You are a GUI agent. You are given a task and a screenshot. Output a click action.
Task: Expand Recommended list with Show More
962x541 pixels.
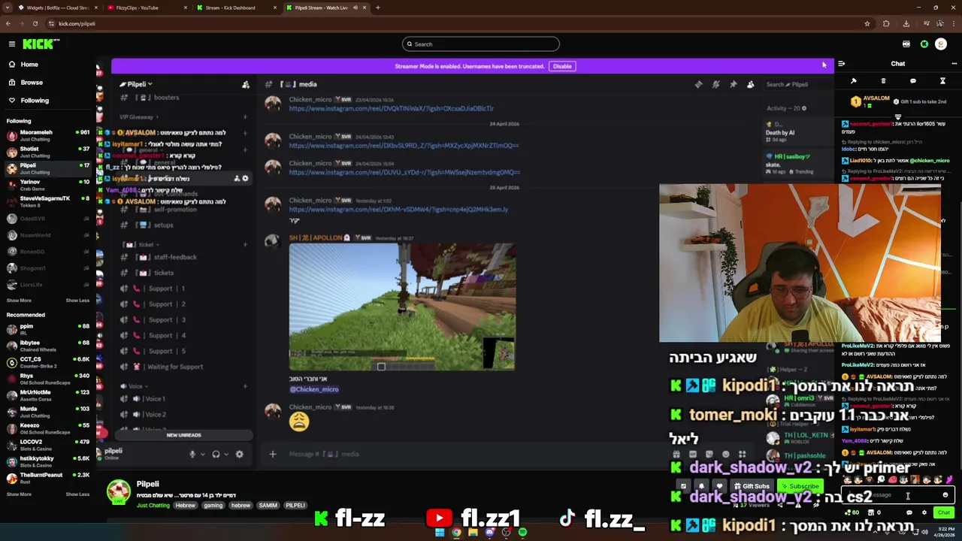pos(19,494)
